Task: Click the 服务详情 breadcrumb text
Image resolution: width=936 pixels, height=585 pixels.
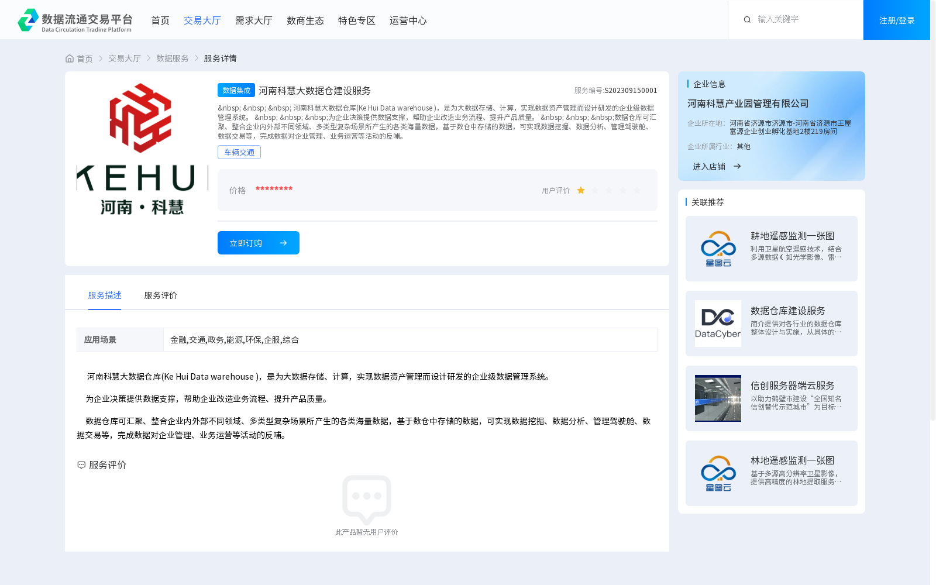Action: pos(220,58)
